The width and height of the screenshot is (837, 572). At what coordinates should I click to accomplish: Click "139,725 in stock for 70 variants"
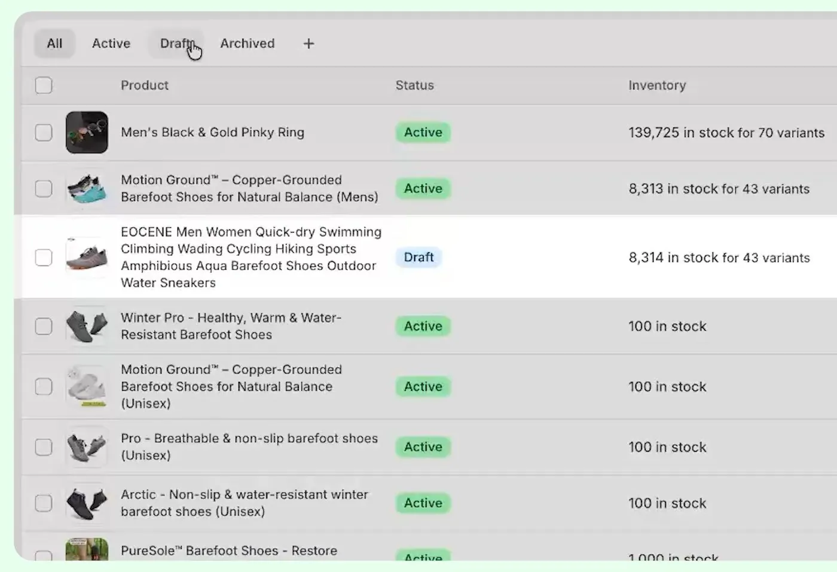726,133
